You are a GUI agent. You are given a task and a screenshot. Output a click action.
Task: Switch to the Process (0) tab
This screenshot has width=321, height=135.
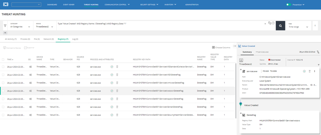tap(25, 39)
